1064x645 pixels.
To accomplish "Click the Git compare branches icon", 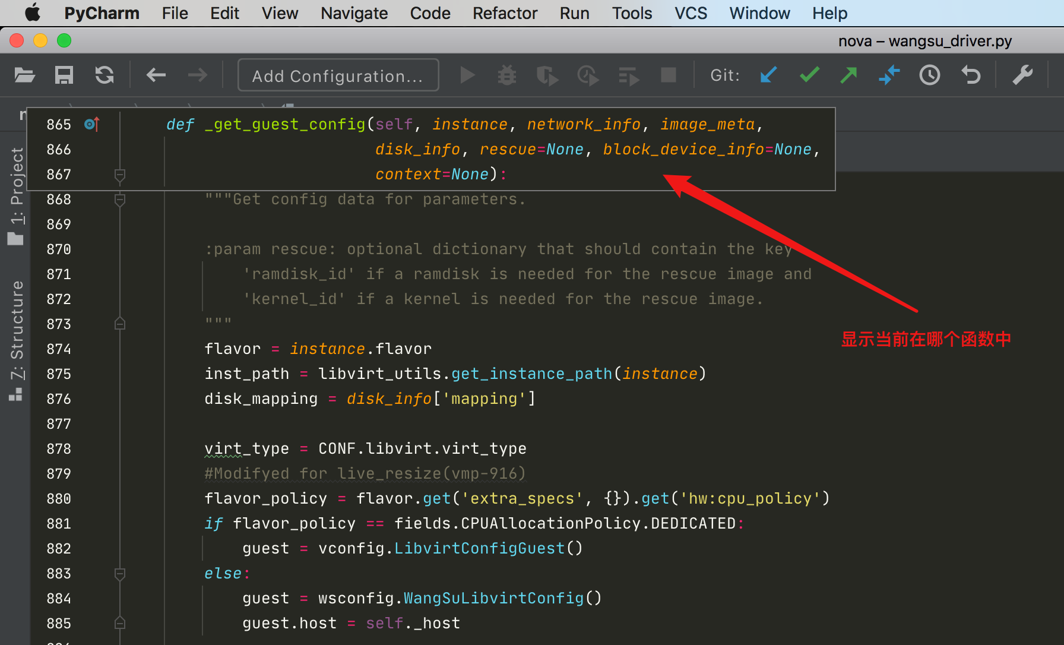I will pos(889,75).
